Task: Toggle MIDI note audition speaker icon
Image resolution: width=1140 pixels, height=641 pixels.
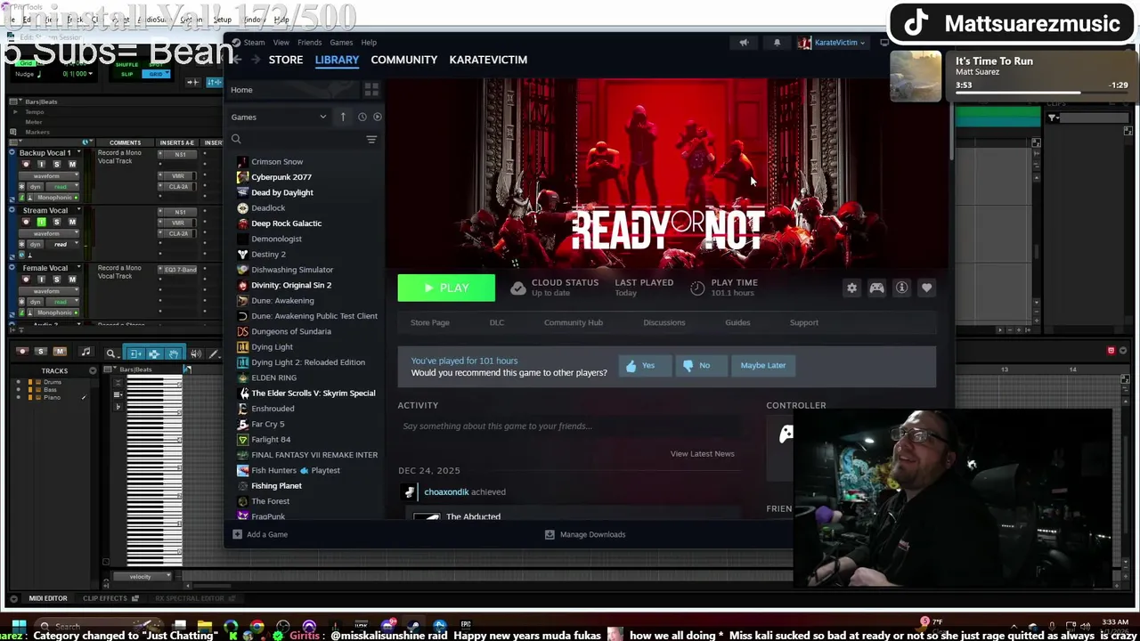Action: point(195,353)
